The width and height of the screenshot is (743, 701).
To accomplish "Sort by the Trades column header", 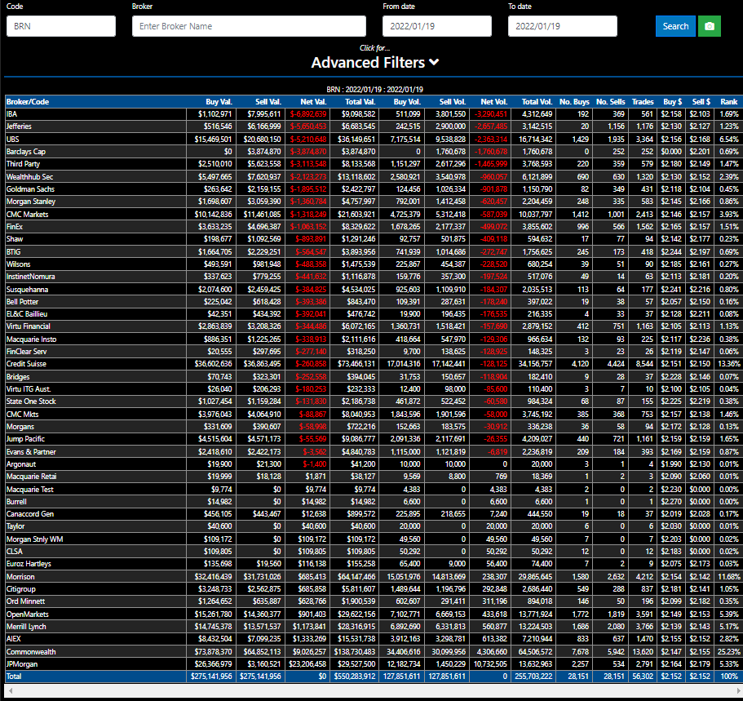I will click(642, 102).
